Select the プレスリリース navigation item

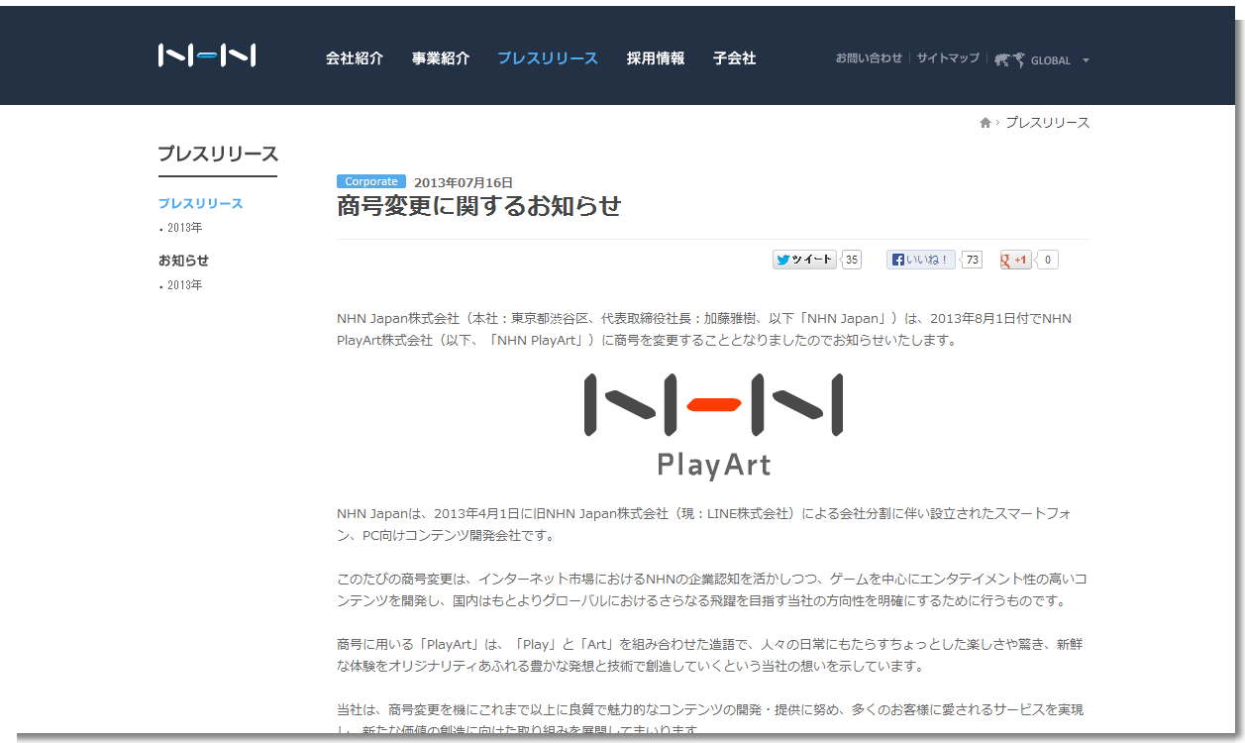548,58
